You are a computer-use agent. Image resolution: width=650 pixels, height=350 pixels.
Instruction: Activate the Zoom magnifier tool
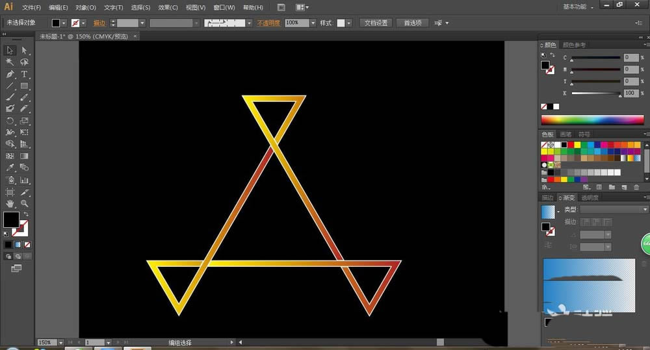coord(24,203)
